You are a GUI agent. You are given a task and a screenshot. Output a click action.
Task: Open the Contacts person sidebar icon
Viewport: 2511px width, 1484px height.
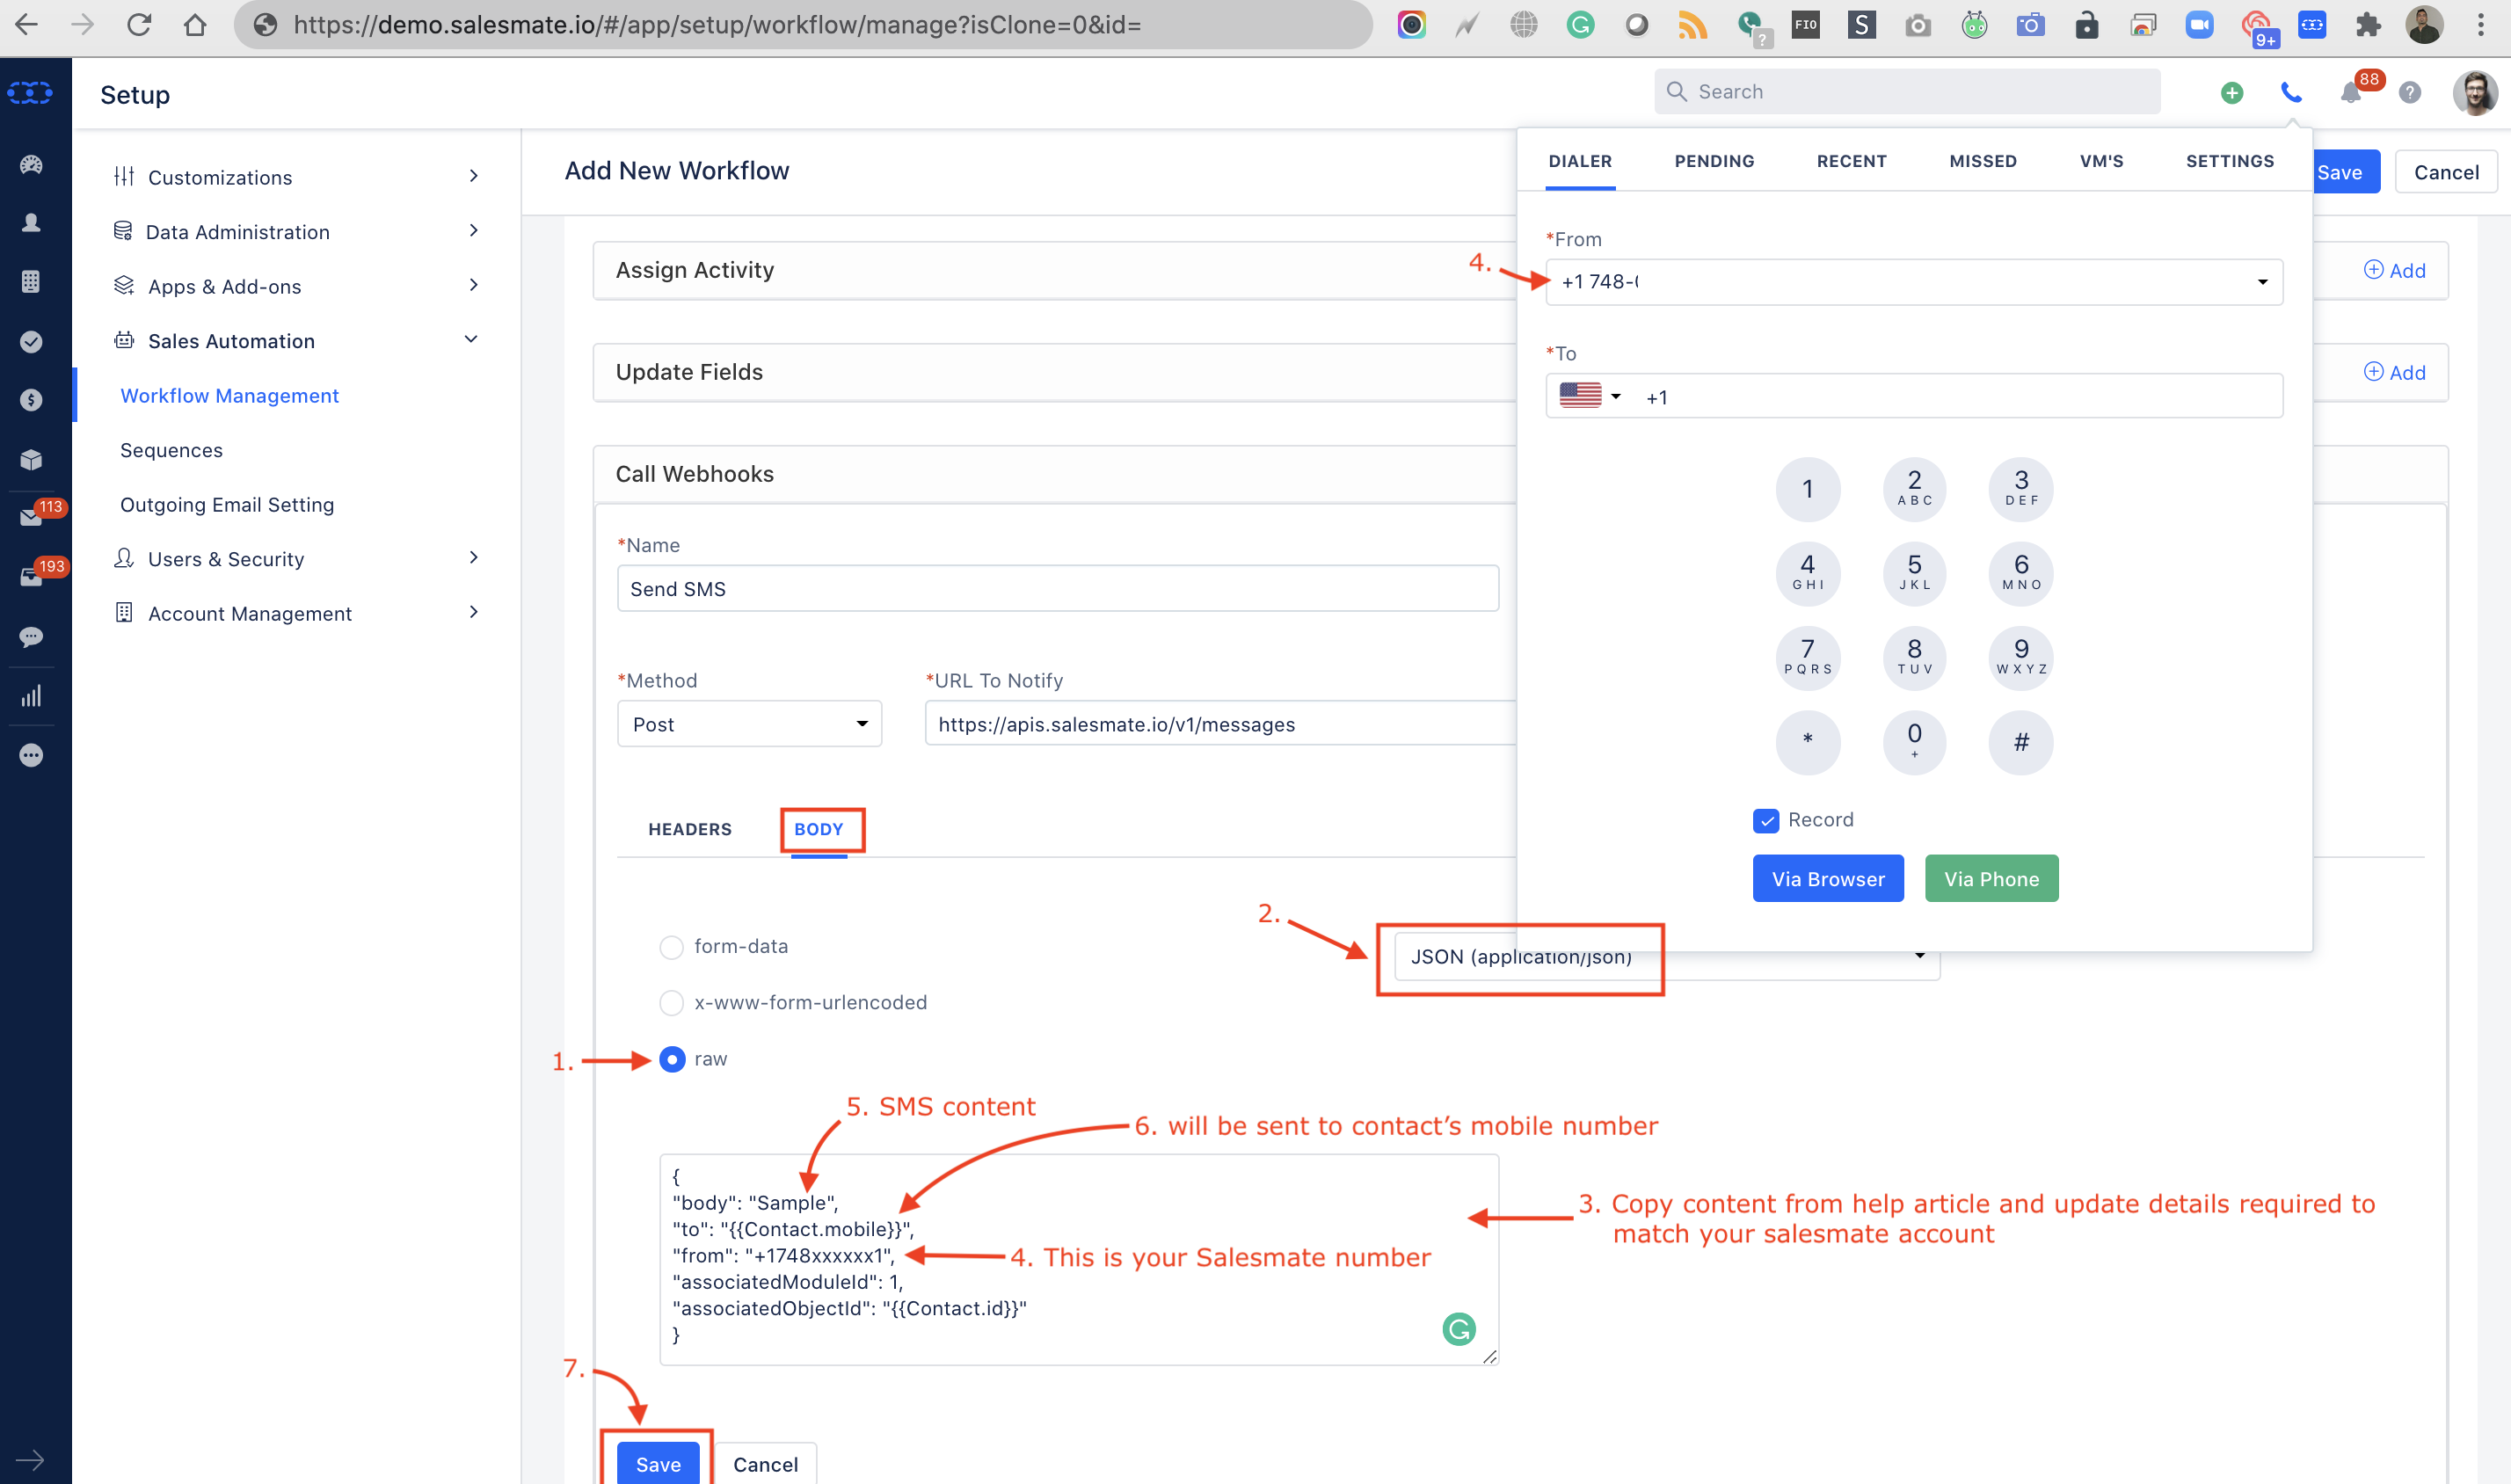(x=31, y=223)
